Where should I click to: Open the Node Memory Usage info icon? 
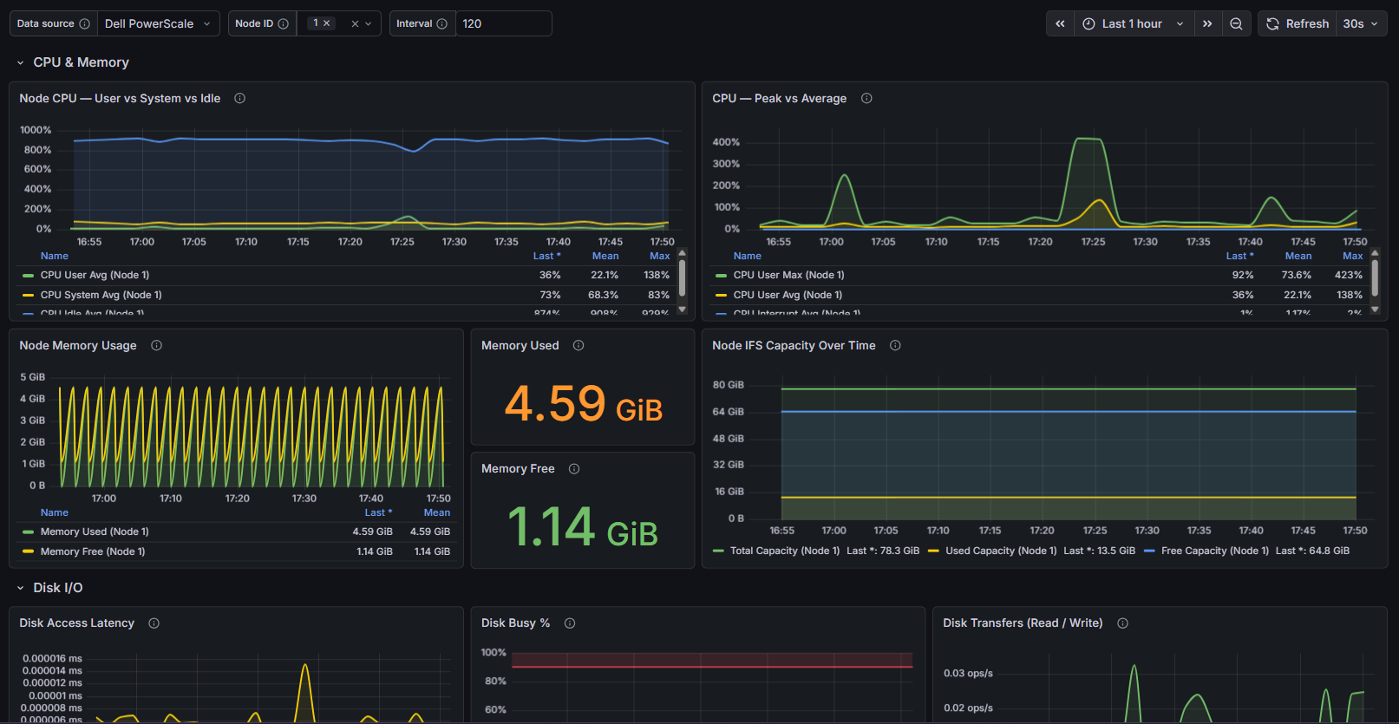click(157, 345)
